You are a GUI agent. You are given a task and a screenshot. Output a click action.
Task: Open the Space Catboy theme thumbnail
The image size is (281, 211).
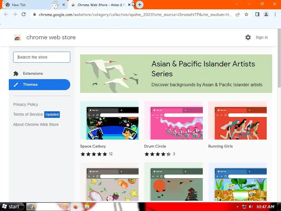(109, 120)
